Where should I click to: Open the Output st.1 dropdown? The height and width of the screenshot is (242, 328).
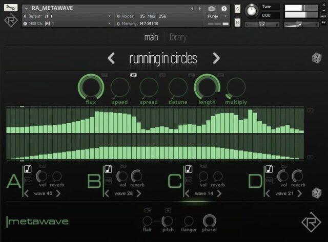67,16
